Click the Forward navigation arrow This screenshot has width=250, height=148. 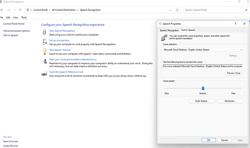(9, 10)
